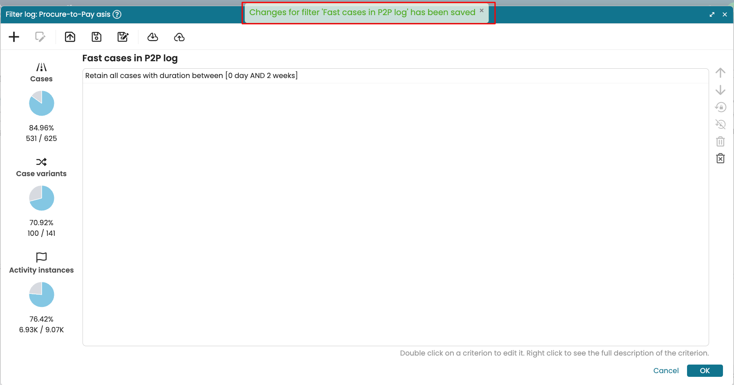Click the floppy disk save filter icon
The image size is (734, 385).
click(x=96, y=37)
